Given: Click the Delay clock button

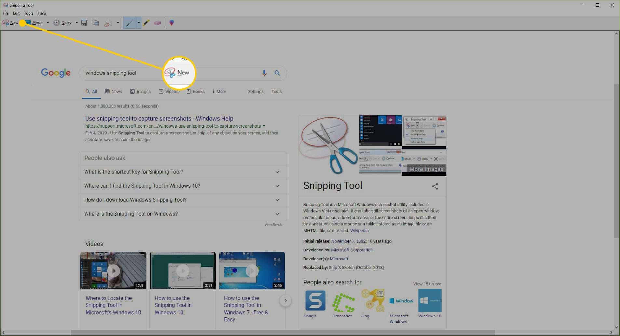Looking at the screenshot, I should point(62,23).
